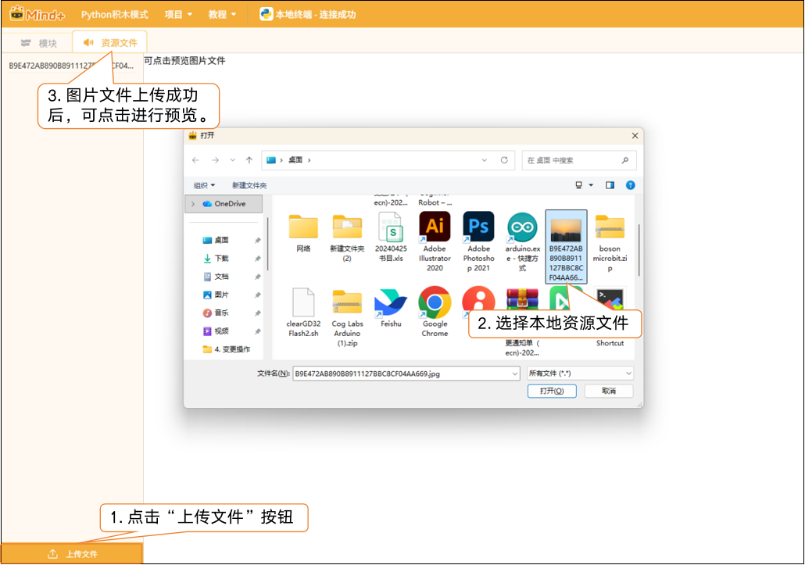
Task: Select the uploaded B9E472AB file in resource list
Action: [70, 66]
